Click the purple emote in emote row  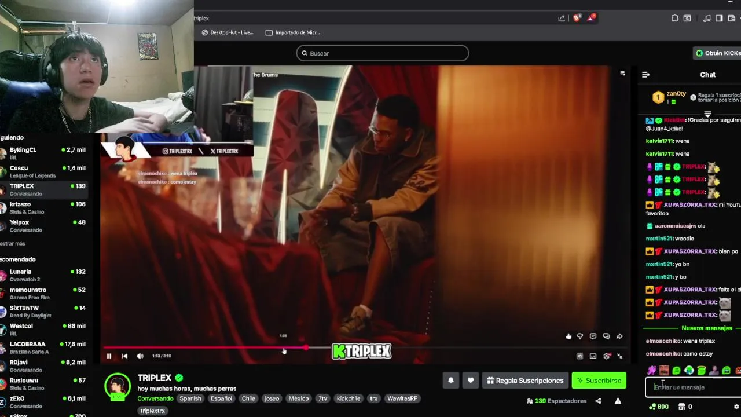[652, 370]
